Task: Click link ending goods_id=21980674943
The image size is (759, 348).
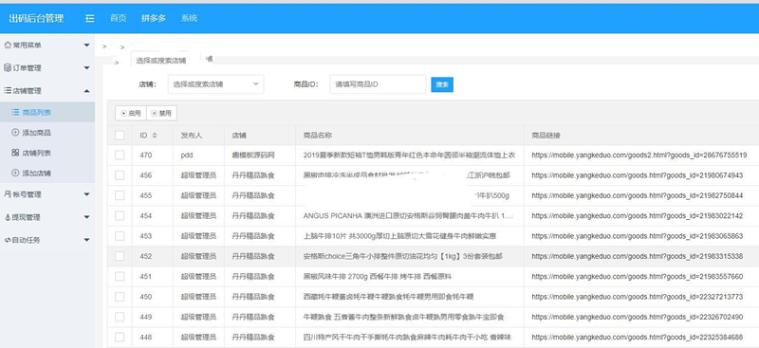Action: tap(637, 175)
